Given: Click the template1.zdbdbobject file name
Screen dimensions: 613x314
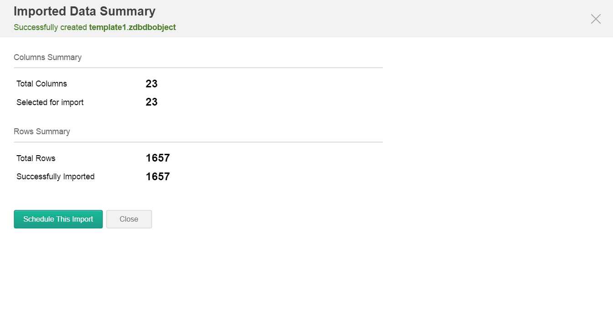Looking at the screenshot, I should pyautogui.click(x=132, y=27).
